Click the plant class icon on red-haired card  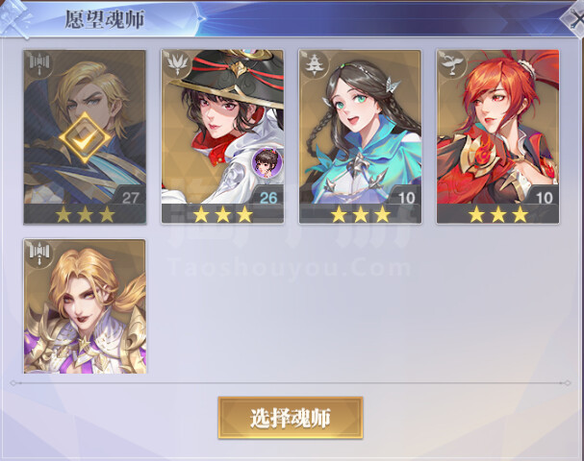coord(452,63)
